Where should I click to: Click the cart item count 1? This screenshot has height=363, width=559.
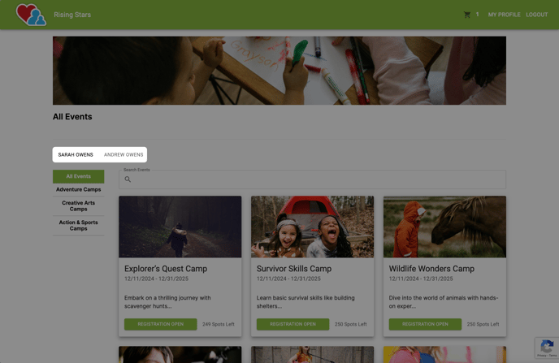click(478, 15)
